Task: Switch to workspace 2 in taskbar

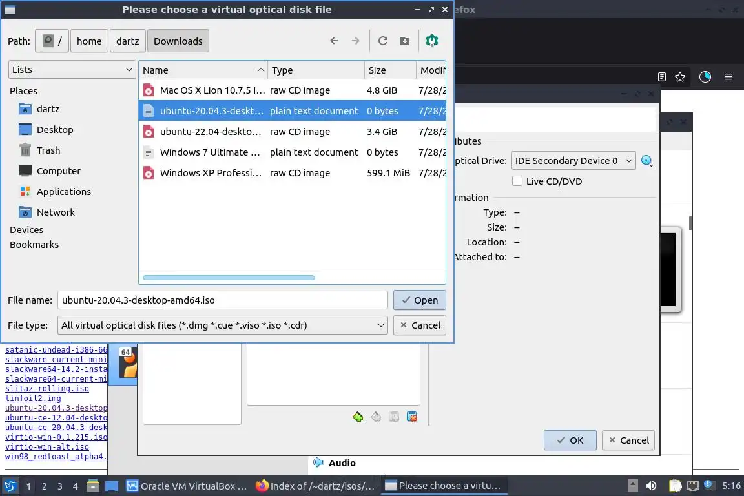Action: click(x=44, y=486)
